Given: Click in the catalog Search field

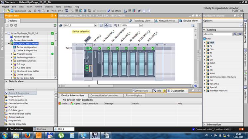Looking at the screenshot, I should pyautogui.click(x=218, y=34).
